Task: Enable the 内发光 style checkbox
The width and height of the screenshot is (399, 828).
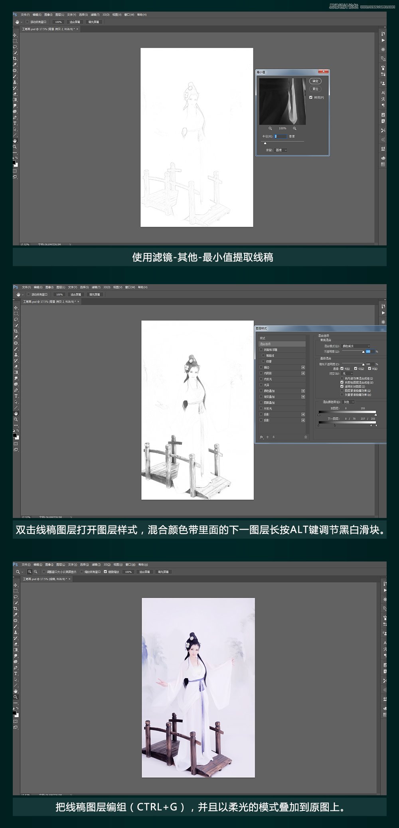Action: [x=261, y=379]
